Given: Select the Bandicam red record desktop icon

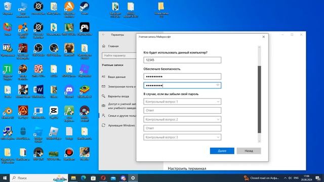Looking at the screenshot, I should [x=69, y=154].
